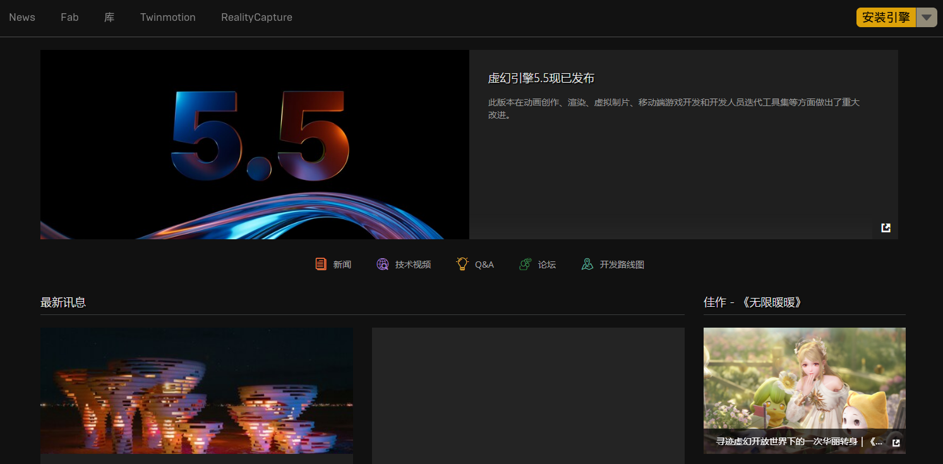The image size is (943, 464).
Task: Open the 虚幻引擎5.5现已发布 headline
Action: [x=541, y=78]
